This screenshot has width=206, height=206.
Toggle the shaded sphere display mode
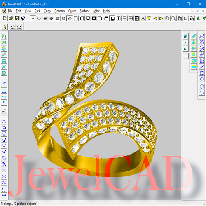click(x=57, y=18)
